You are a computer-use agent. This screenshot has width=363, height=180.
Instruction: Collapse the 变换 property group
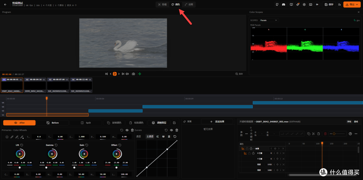[x=254, y=148]
